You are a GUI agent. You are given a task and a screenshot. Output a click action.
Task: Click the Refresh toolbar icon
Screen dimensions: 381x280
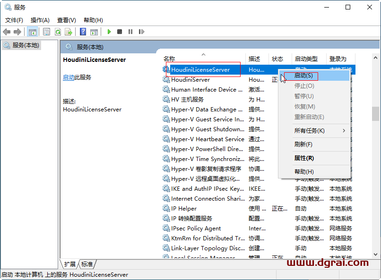[58, 32]
